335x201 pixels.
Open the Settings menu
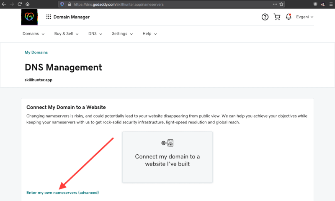click(122, 34)
